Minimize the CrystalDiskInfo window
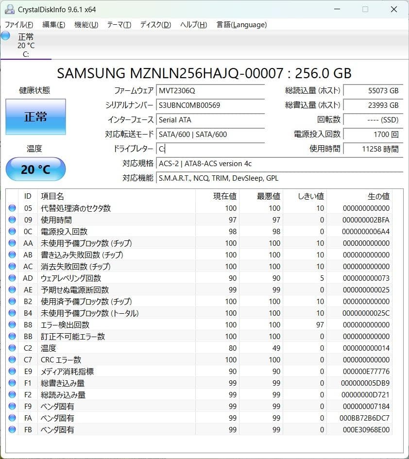 (337, 9)
